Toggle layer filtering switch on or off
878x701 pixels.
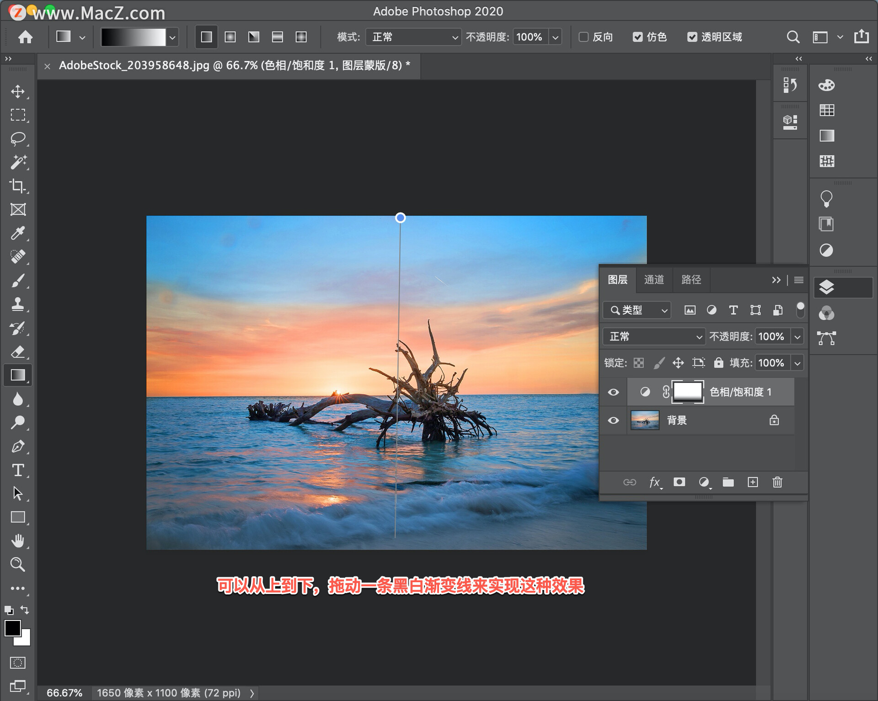click(x=800, y=310)
